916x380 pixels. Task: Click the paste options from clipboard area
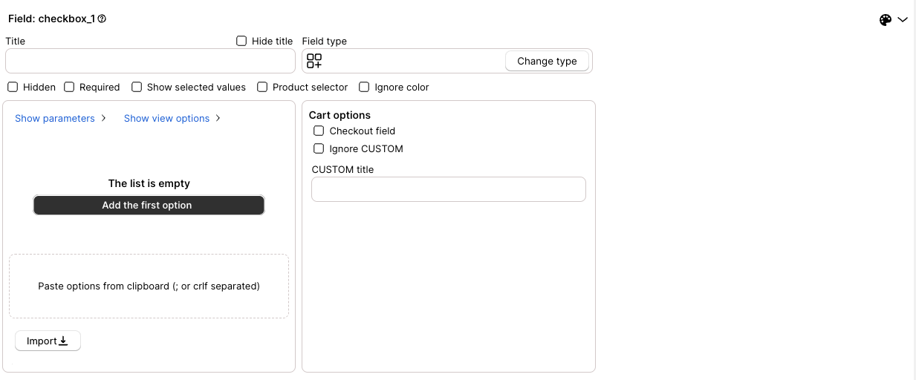tap(149, 286)
